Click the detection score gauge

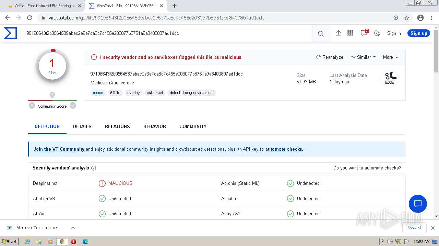52,66
